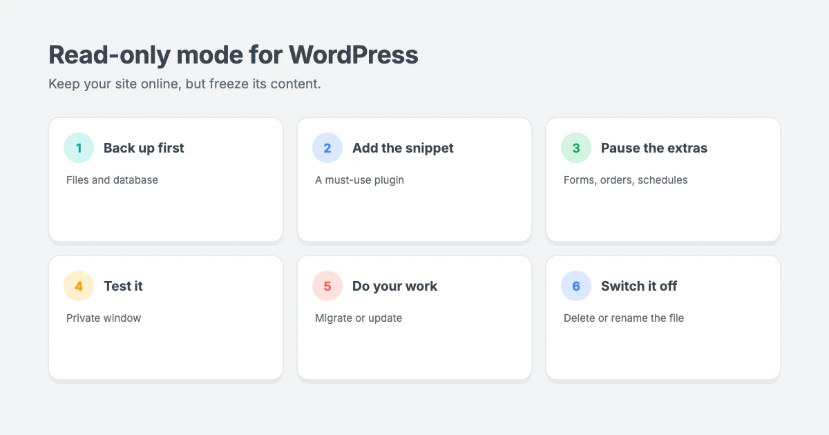The width and height of the screenshot is (829, 435).
Task: Click the green number 3 badge beside Pause the extras
Action: click(576, 148)
